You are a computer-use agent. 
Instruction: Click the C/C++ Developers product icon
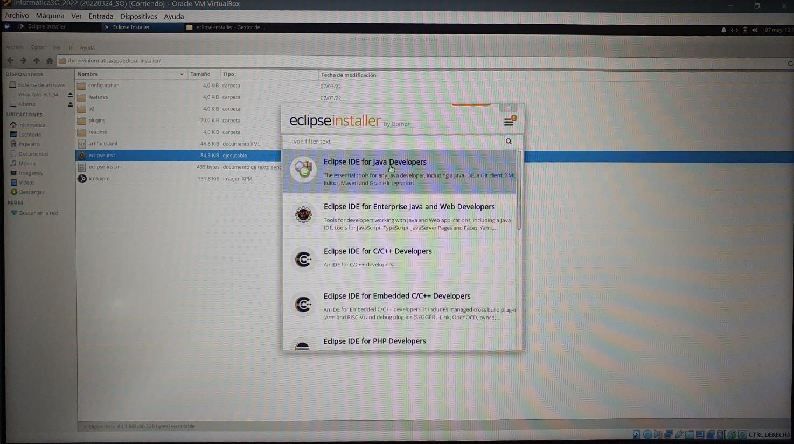[x=303, y=259]
